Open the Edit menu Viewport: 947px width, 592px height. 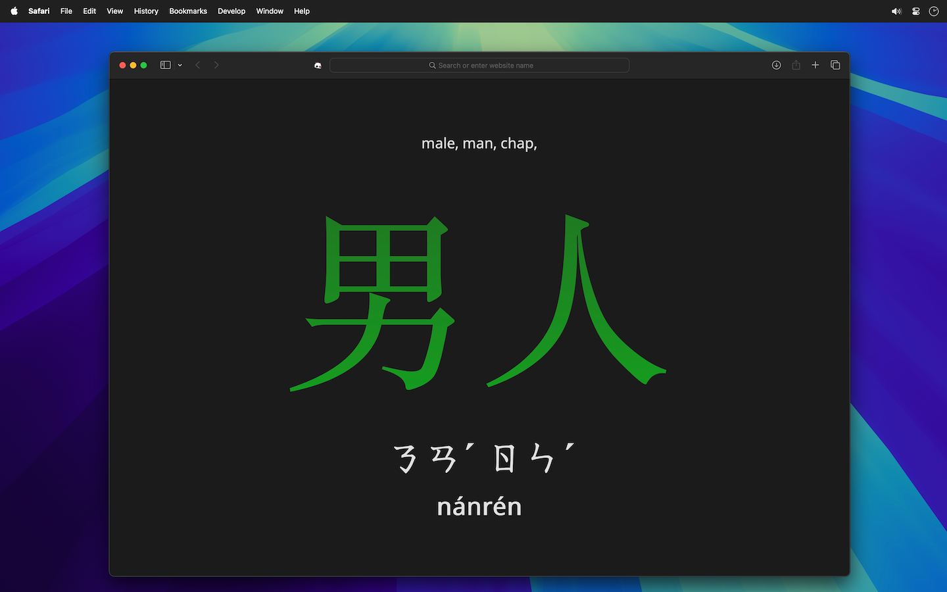pyautogui.click(x=89, y=11)
